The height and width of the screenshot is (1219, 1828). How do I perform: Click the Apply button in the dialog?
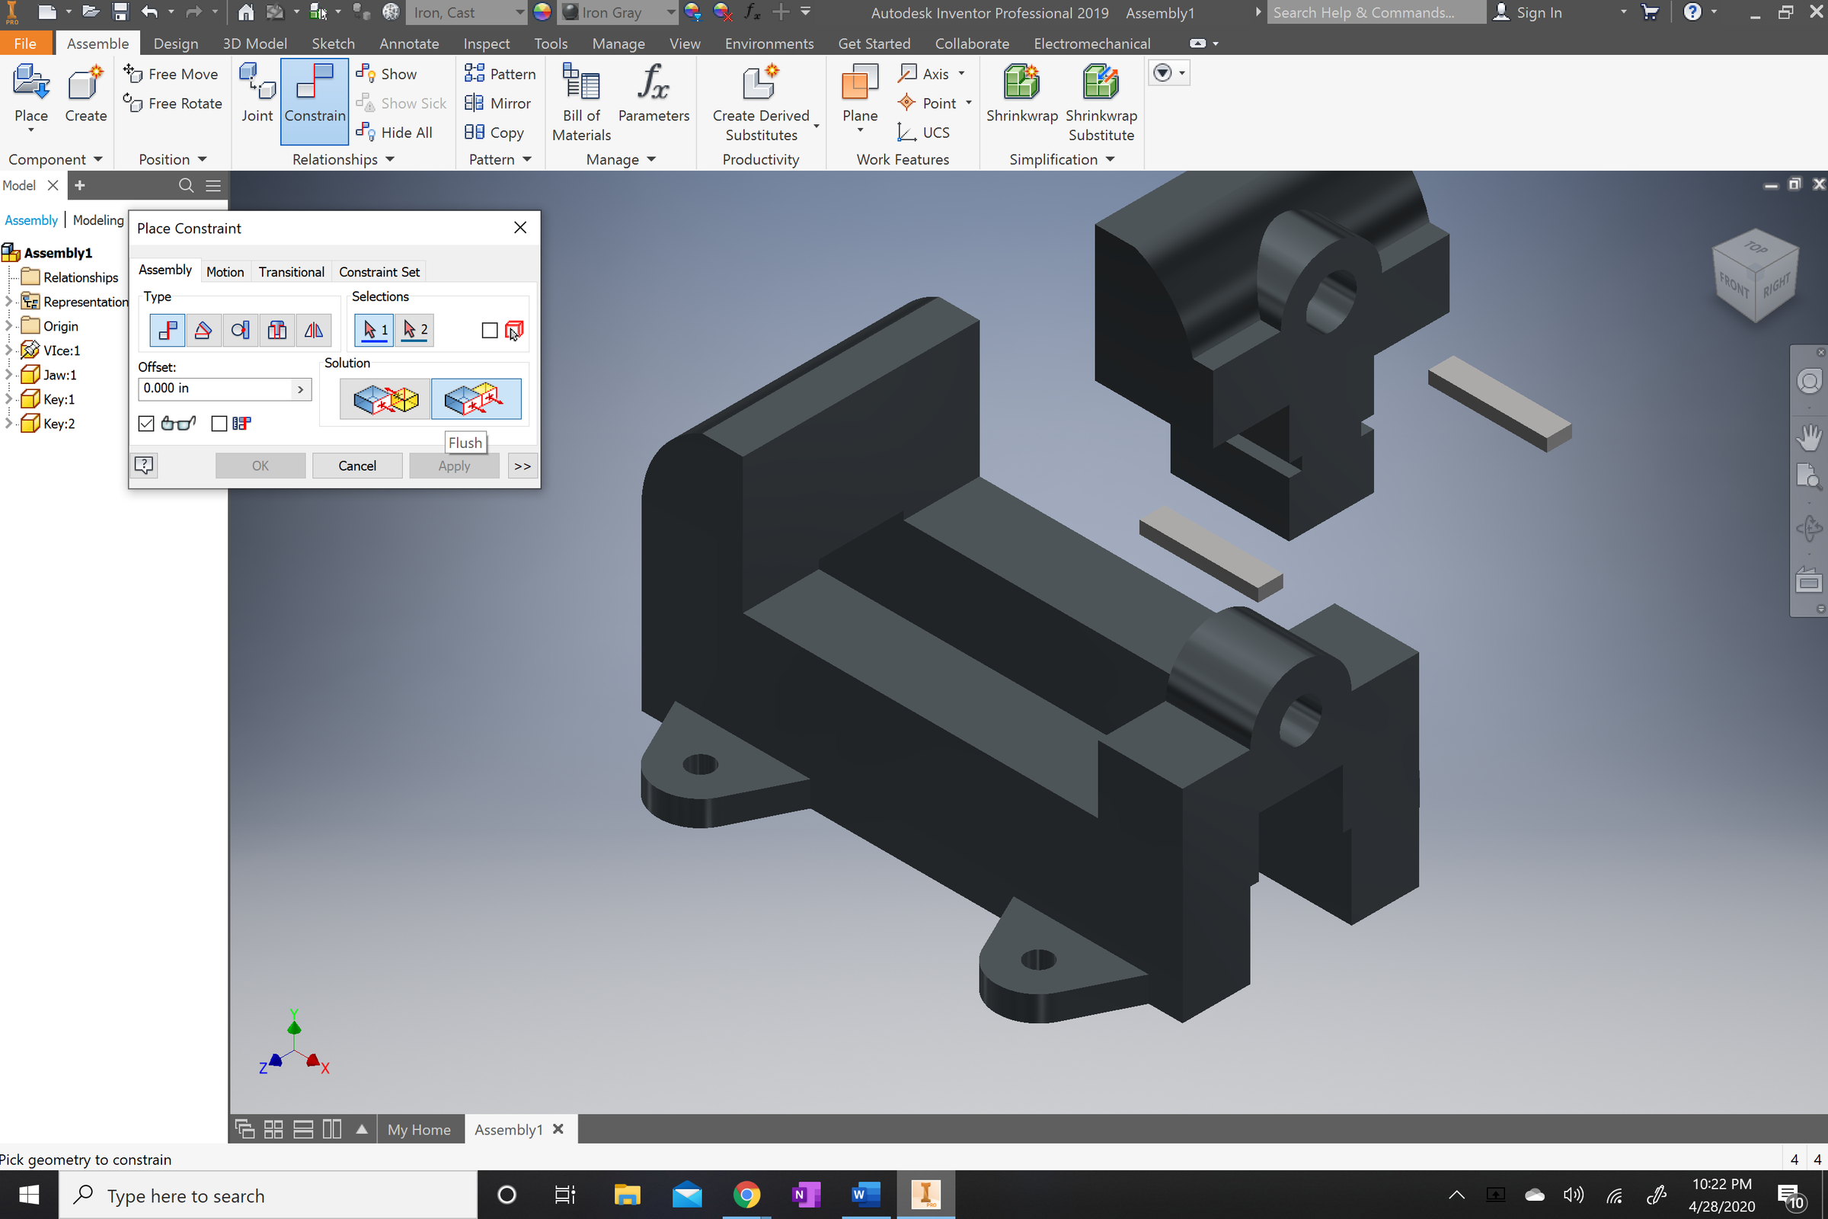click(x=454, y=465)
